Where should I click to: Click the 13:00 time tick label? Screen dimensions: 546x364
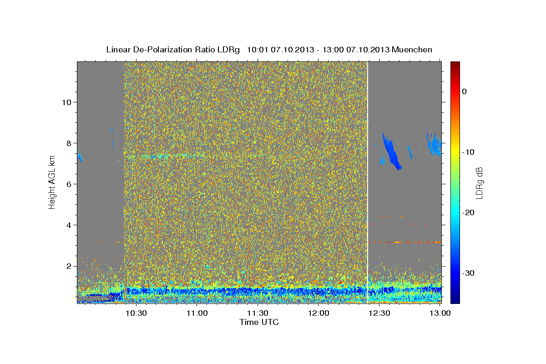coord(440,313)
